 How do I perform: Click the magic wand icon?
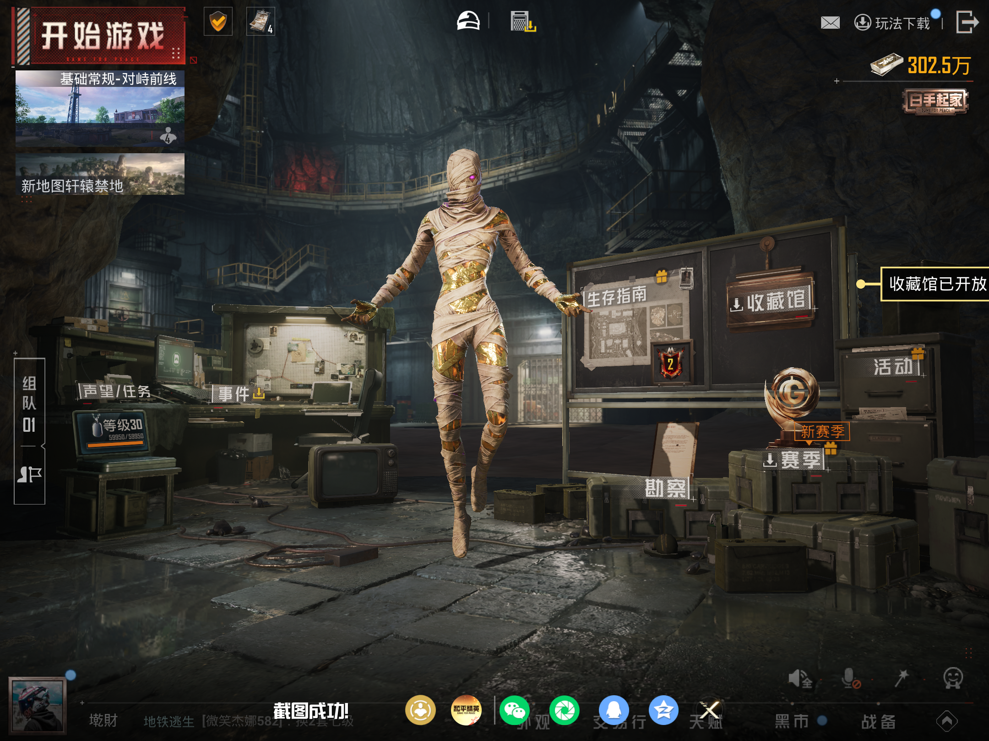[902, 678]
